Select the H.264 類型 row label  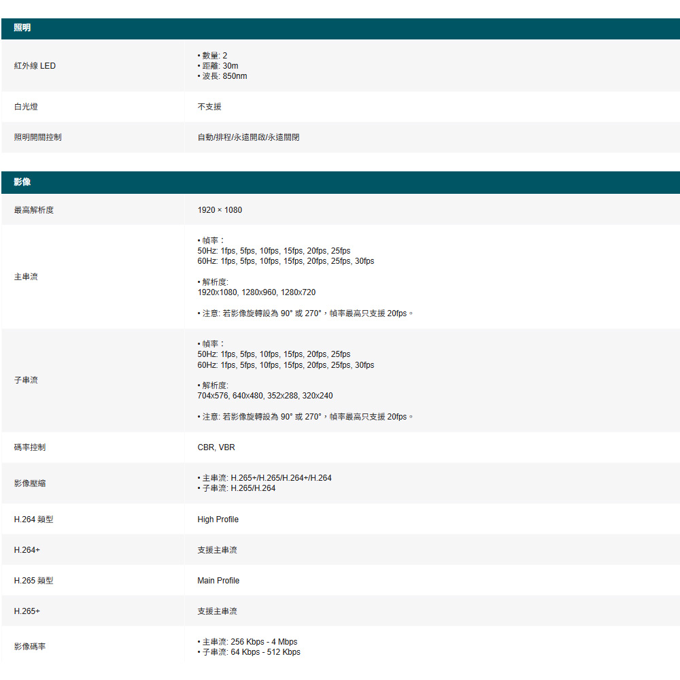pyautogui.click(x=34, y=520)
